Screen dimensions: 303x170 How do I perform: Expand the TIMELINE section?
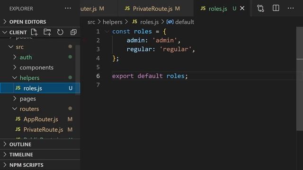tap(5, 154)
